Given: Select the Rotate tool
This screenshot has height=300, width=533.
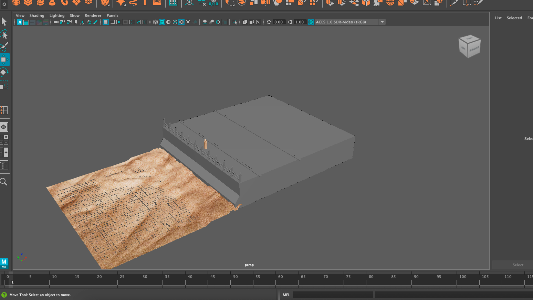Looking at the screenshot, I should click(4, 72).
